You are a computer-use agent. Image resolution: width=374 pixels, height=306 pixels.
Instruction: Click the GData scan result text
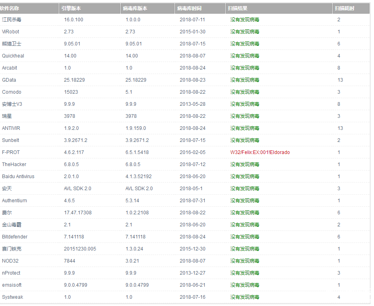245,80
